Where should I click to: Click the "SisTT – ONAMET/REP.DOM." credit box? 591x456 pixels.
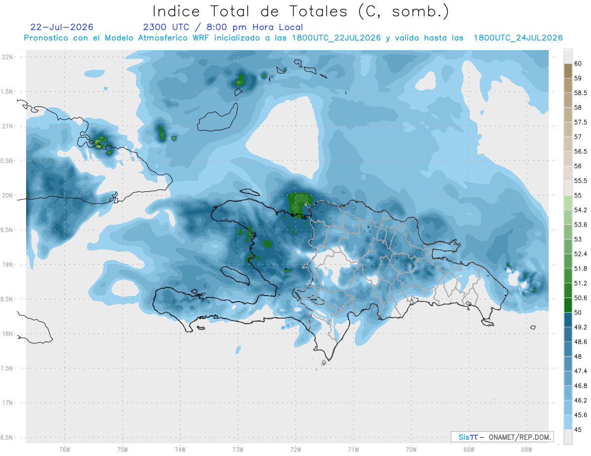point(502,437)
